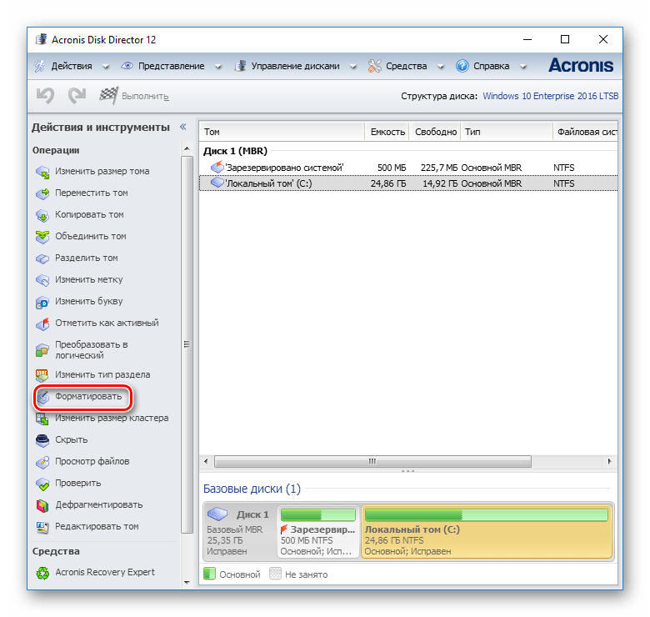This screenshot has width=650, height=617.
Task: Click the checkered flag Commit icon
Action: click(108, 95)
